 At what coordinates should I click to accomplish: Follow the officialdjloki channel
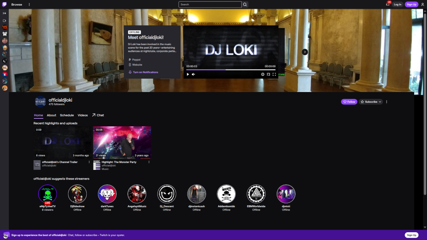[349, 102]
